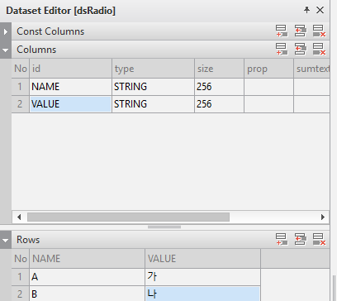Viewport: 337px width, 301px height.
Task: Select data row number 1 in Rows
Action: 20,277
